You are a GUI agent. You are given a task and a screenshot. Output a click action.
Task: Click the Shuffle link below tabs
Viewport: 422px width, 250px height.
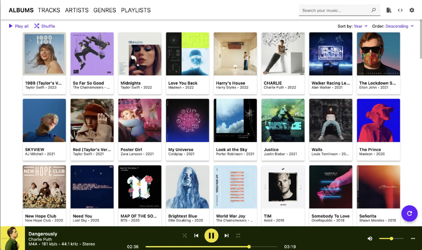point(45,26)
